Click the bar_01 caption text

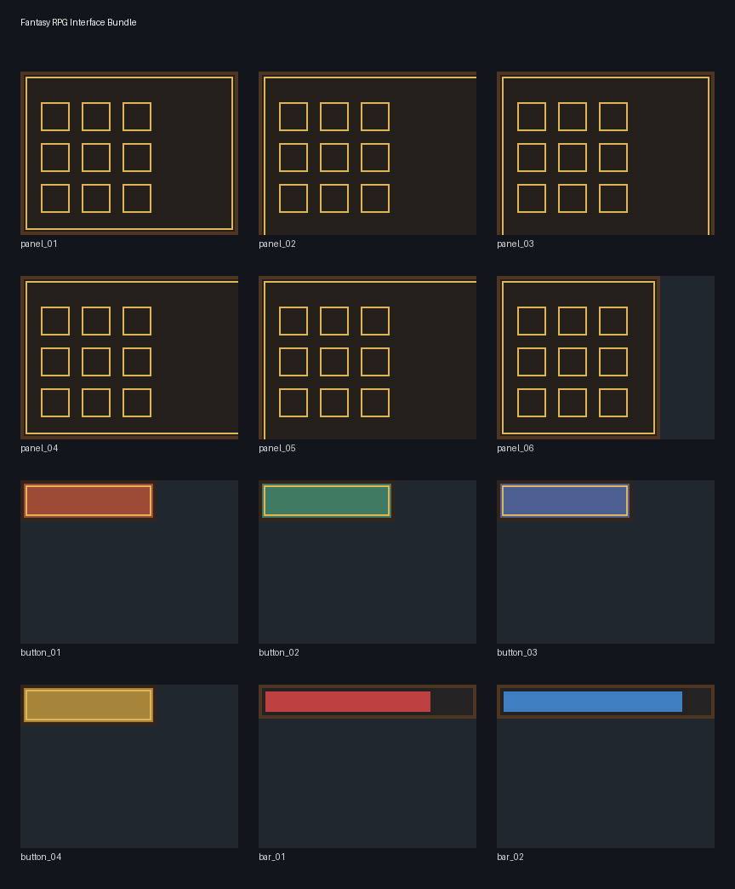coord(272,857)
